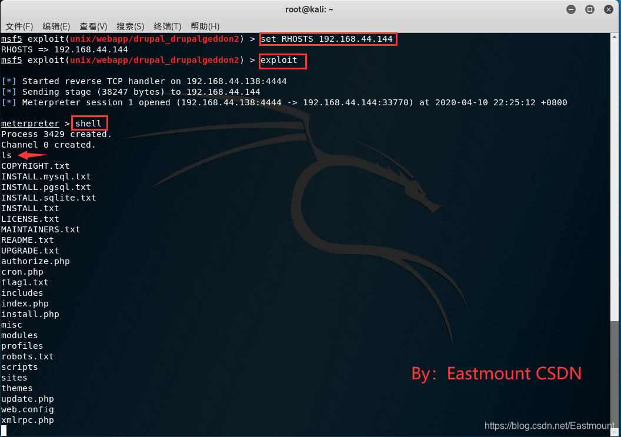This screenshot has height=437, width=621.
Task: Click 'Sending stage (38247 bytes)' line
Action: (131, 92)
